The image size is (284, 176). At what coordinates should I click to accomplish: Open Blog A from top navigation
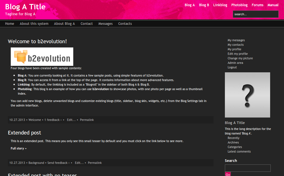click(x=190, y=5)
